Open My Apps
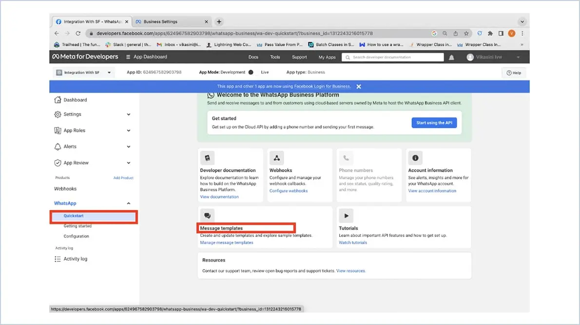This screenshot has width=580, height=325. [327, 57]
